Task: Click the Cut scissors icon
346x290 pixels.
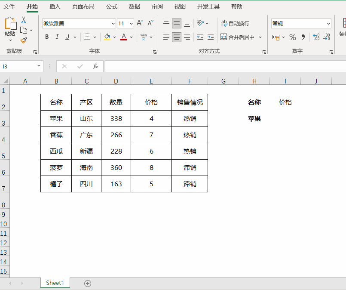Action: point(24,20)
